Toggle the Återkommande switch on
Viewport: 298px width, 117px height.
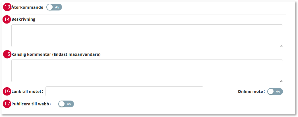click(54, 7)
